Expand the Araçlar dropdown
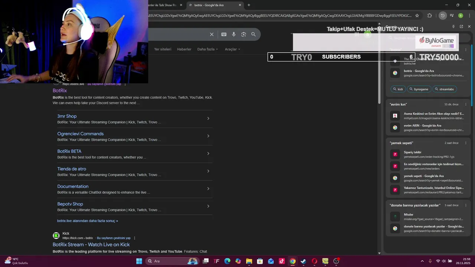This screenshot has height=267, width=475. point(232,49)
